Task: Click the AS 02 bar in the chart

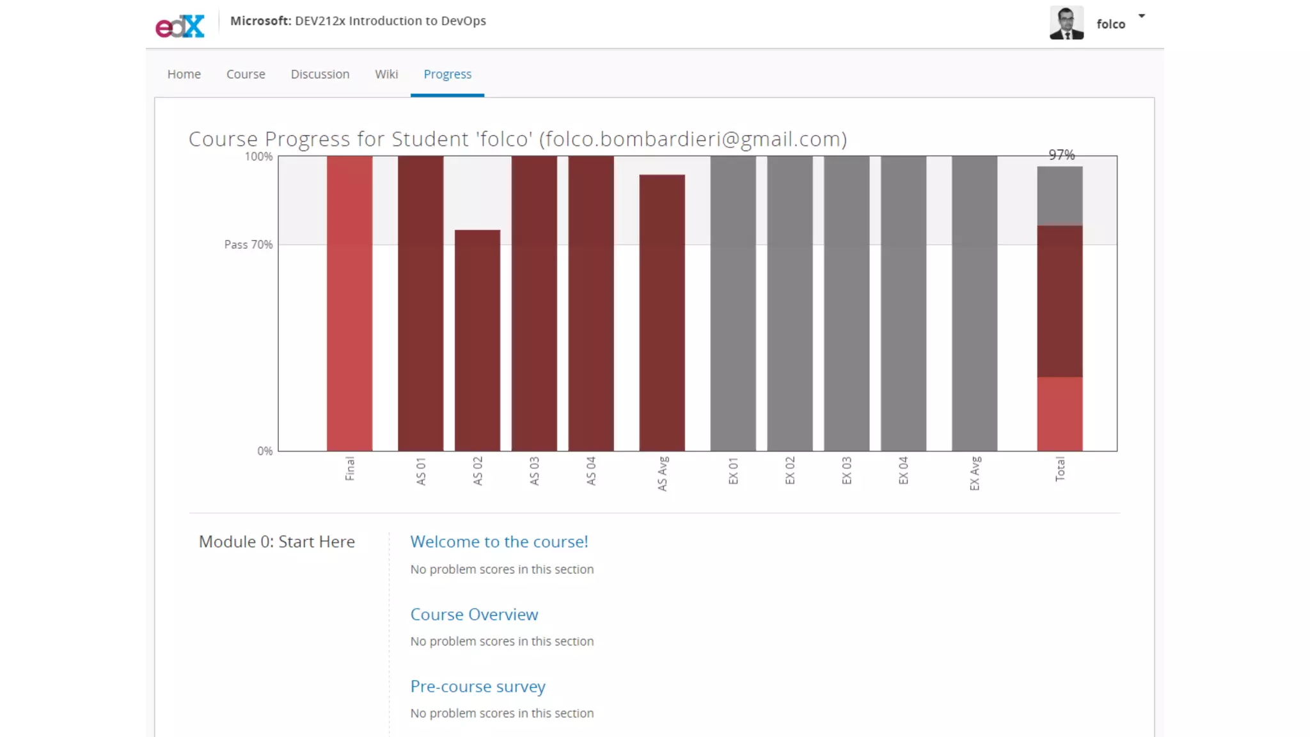Action: click(477, 340)
